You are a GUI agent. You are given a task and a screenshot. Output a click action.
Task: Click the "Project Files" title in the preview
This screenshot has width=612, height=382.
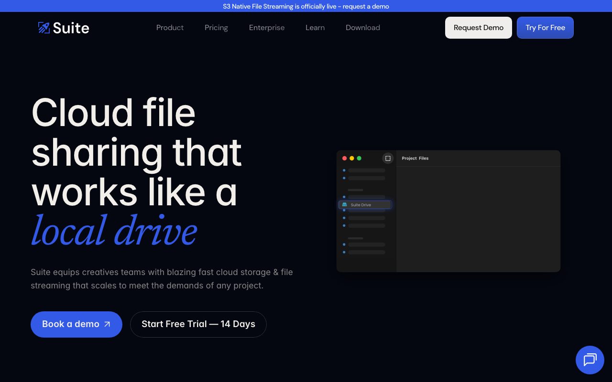pyautogui.click(x=415, y=158)
